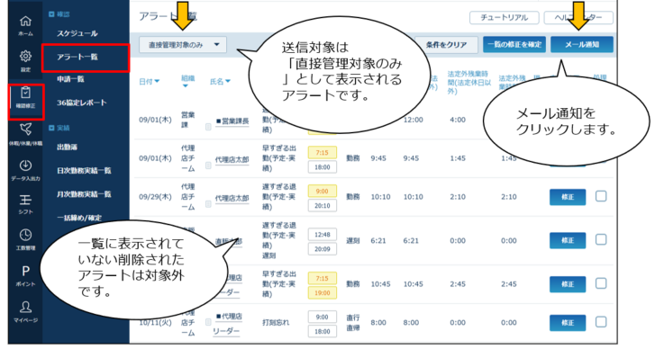Viewport: 655px width, 349px height.
Task: Open the 工数管理 clock icon
Action: tap(25, 235)
